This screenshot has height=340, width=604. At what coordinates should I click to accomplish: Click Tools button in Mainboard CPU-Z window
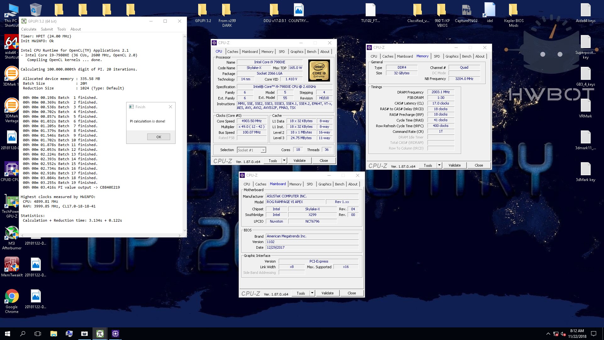[301, 293]
